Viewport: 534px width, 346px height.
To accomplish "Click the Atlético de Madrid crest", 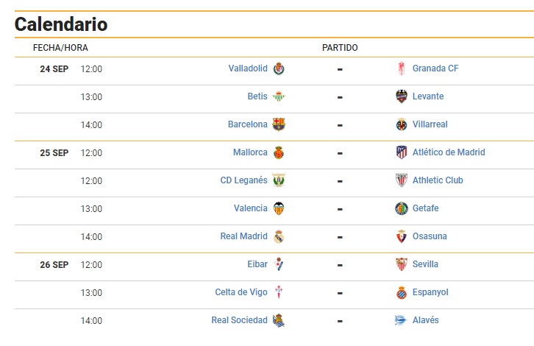I will click(x=402, y=152).
